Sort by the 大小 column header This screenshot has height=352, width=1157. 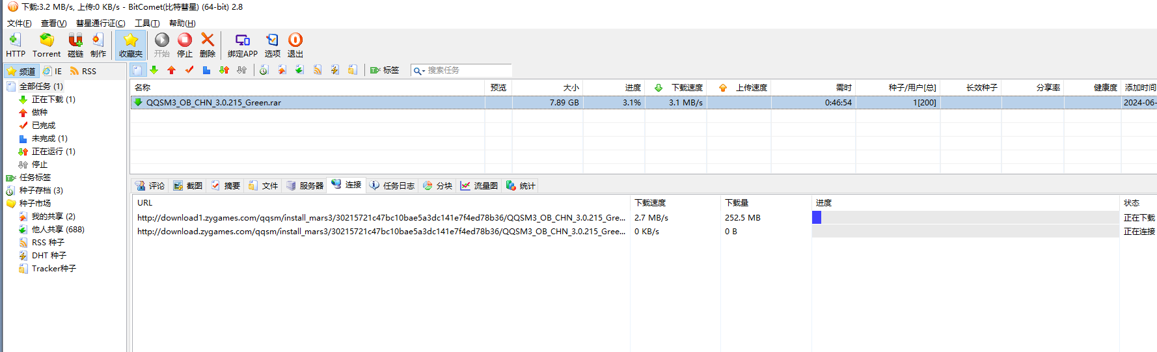click(547, 87)
